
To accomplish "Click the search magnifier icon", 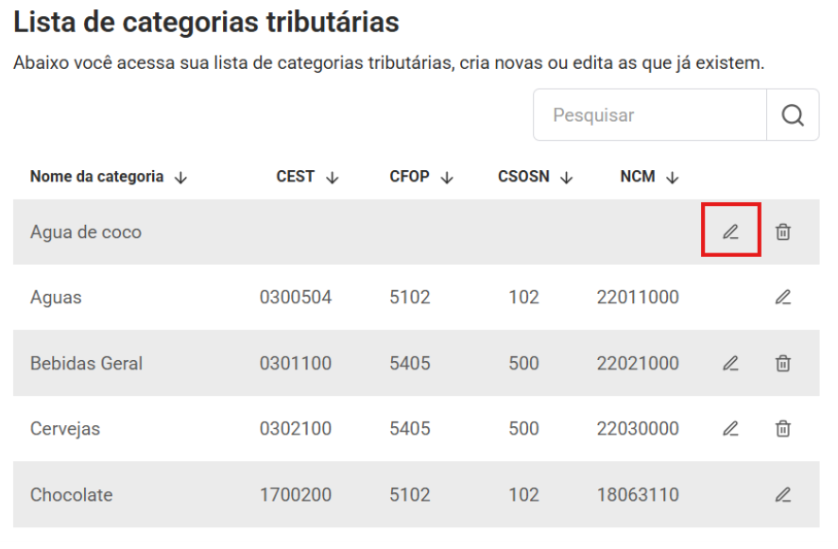I will tap(793, 115).
